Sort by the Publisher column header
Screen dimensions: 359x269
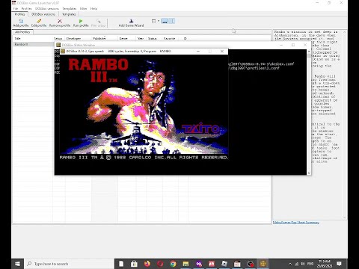[105, 39]
